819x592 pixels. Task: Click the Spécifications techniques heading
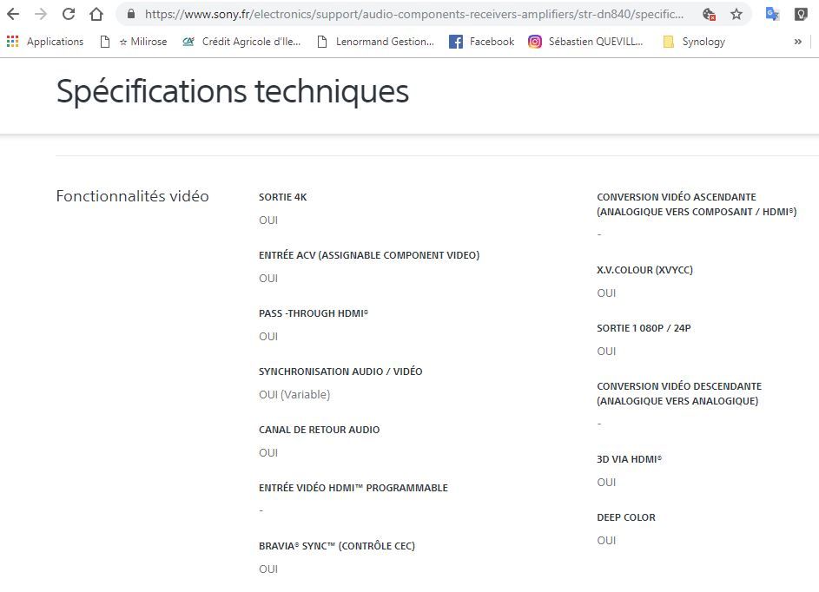point(232,91)
